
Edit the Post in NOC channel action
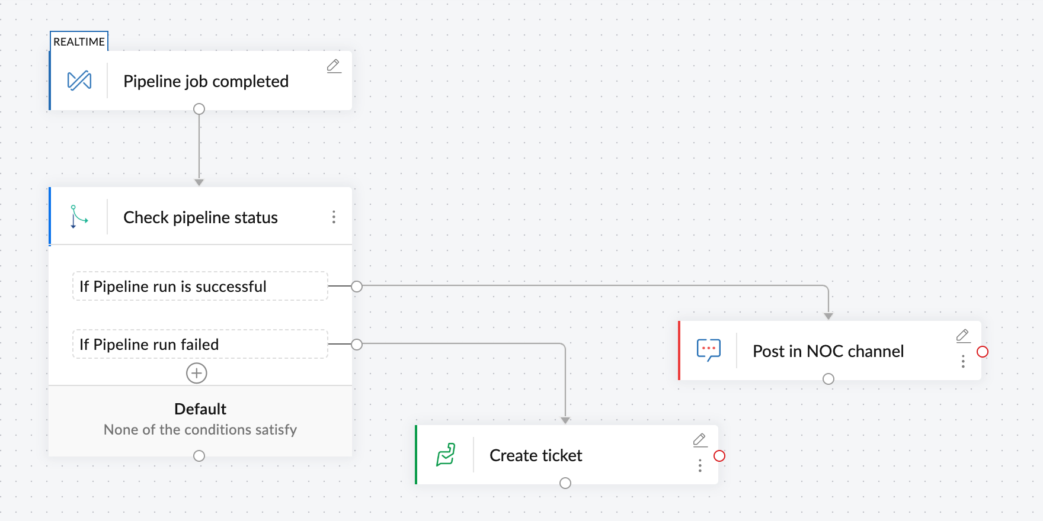pos(963,336)
